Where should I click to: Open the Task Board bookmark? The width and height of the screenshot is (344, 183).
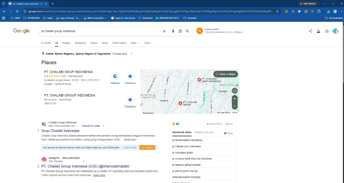point(145,18)
